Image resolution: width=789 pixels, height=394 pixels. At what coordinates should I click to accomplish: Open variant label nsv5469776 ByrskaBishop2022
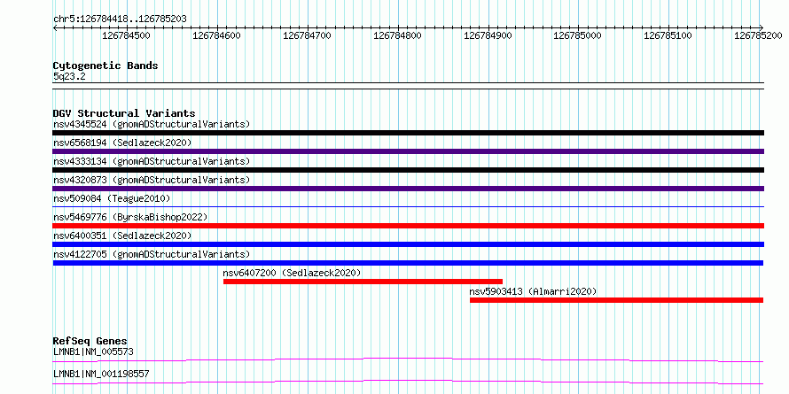(130, 217)
